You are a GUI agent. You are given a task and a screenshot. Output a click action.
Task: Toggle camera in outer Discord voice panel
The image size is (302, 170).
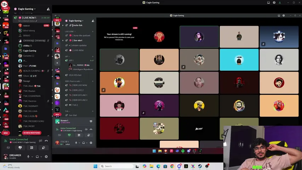pyautogui.click(x=8, y=148)
